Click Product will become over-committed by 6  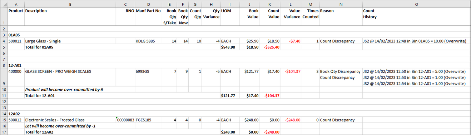[70, 90]
